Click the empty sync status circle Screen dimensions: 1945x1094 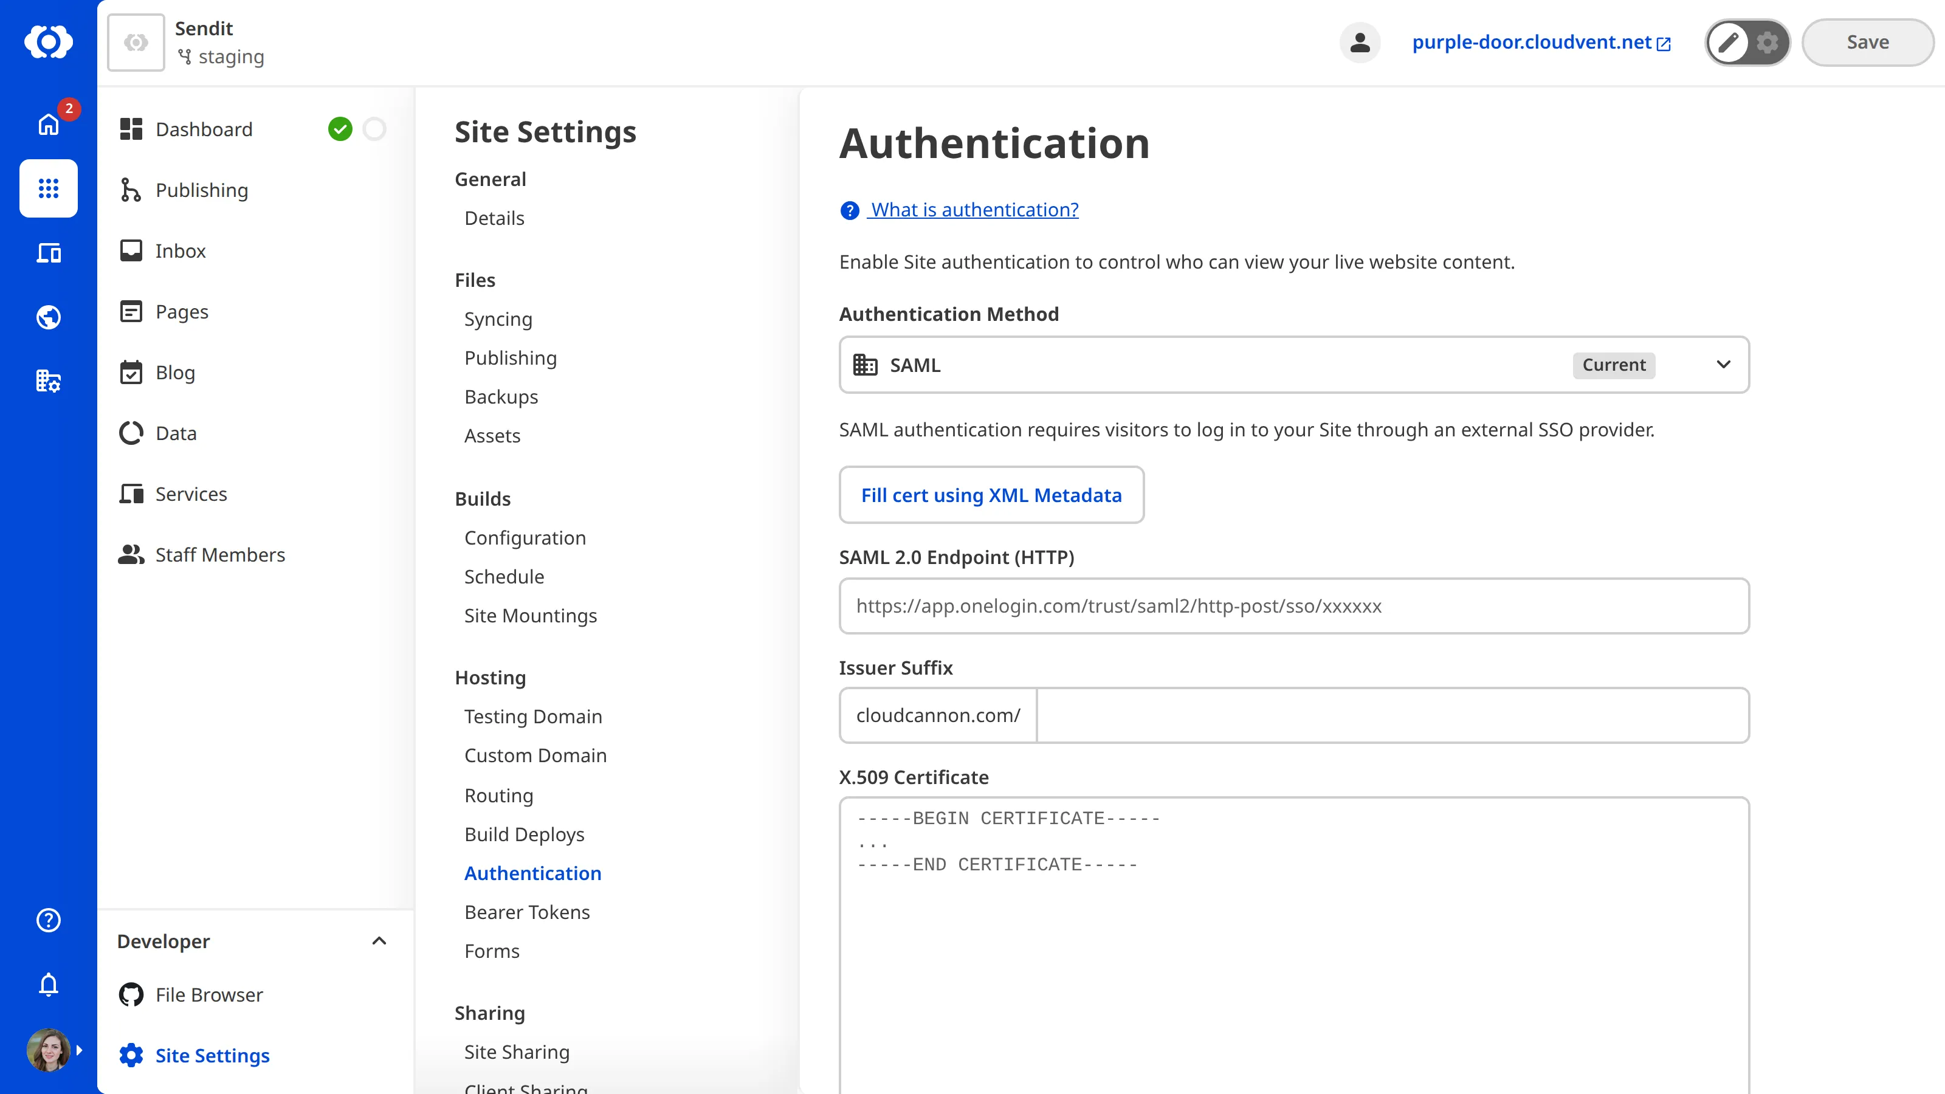click(x=374, y=129)
